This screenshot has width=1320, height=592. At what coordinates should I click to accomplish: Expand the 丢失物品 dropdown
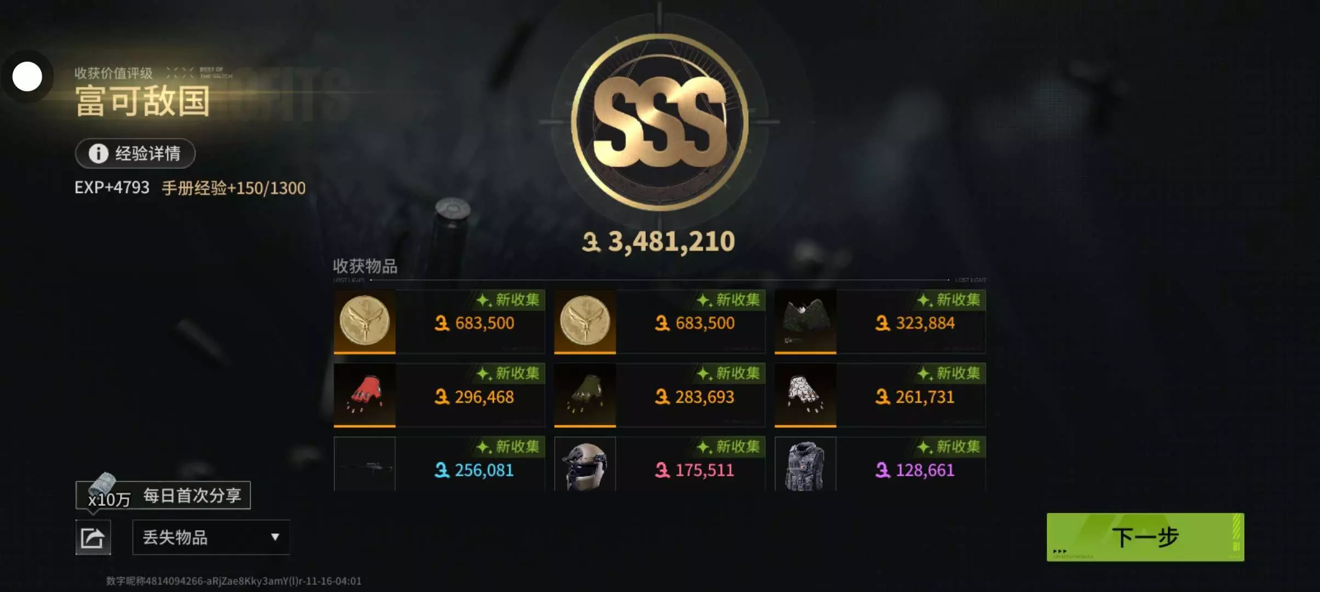[x=211, y=537]
